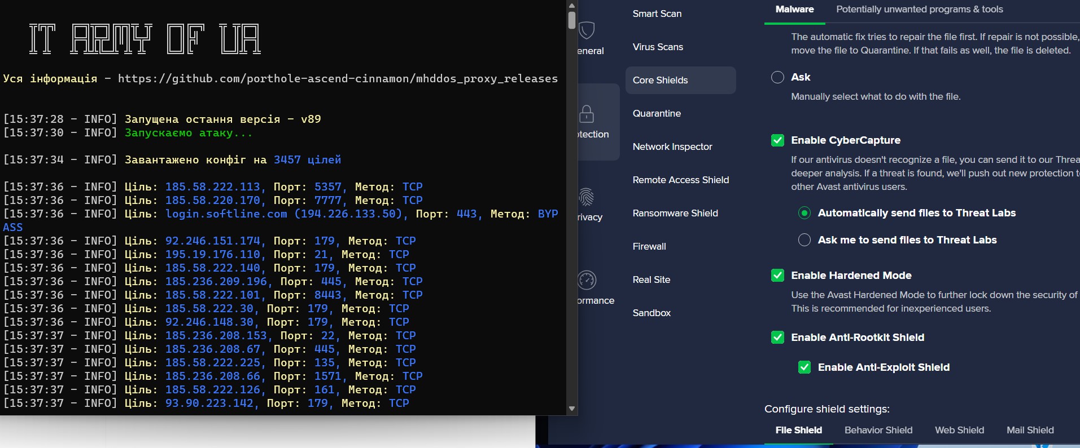Viewport: 1080px width, 448px height.
Task: Select the Ask radio option
Action: pos(777,77)
